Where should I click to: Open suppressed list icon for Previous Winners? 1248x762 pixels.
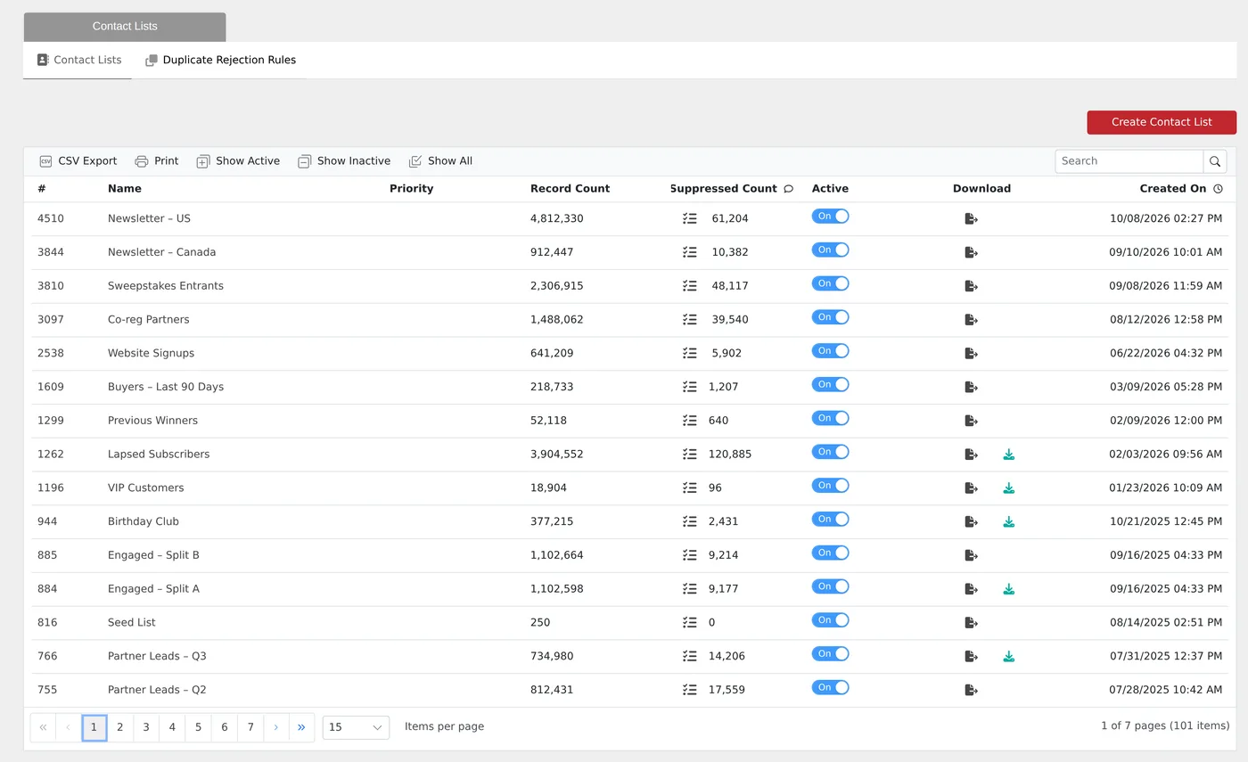[x=689, y=421]
